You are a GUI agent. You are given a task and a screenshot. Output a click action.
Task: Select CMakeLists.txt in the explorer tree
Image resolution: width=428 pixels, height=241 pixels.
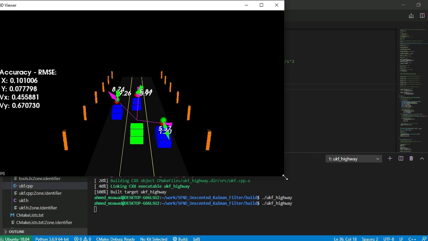(x=30, y=215)
